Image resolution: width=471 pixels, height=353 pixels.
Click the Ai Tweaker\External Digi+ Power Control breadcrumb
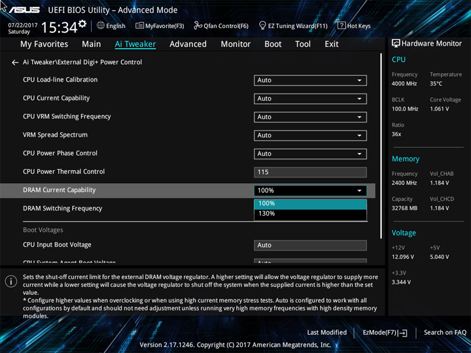point(82,63)
